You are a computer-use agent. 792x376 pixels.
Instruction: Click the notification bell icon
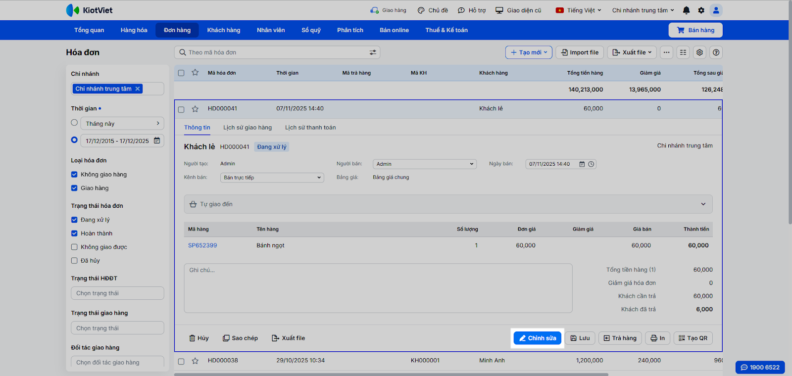tap(686, 10)
